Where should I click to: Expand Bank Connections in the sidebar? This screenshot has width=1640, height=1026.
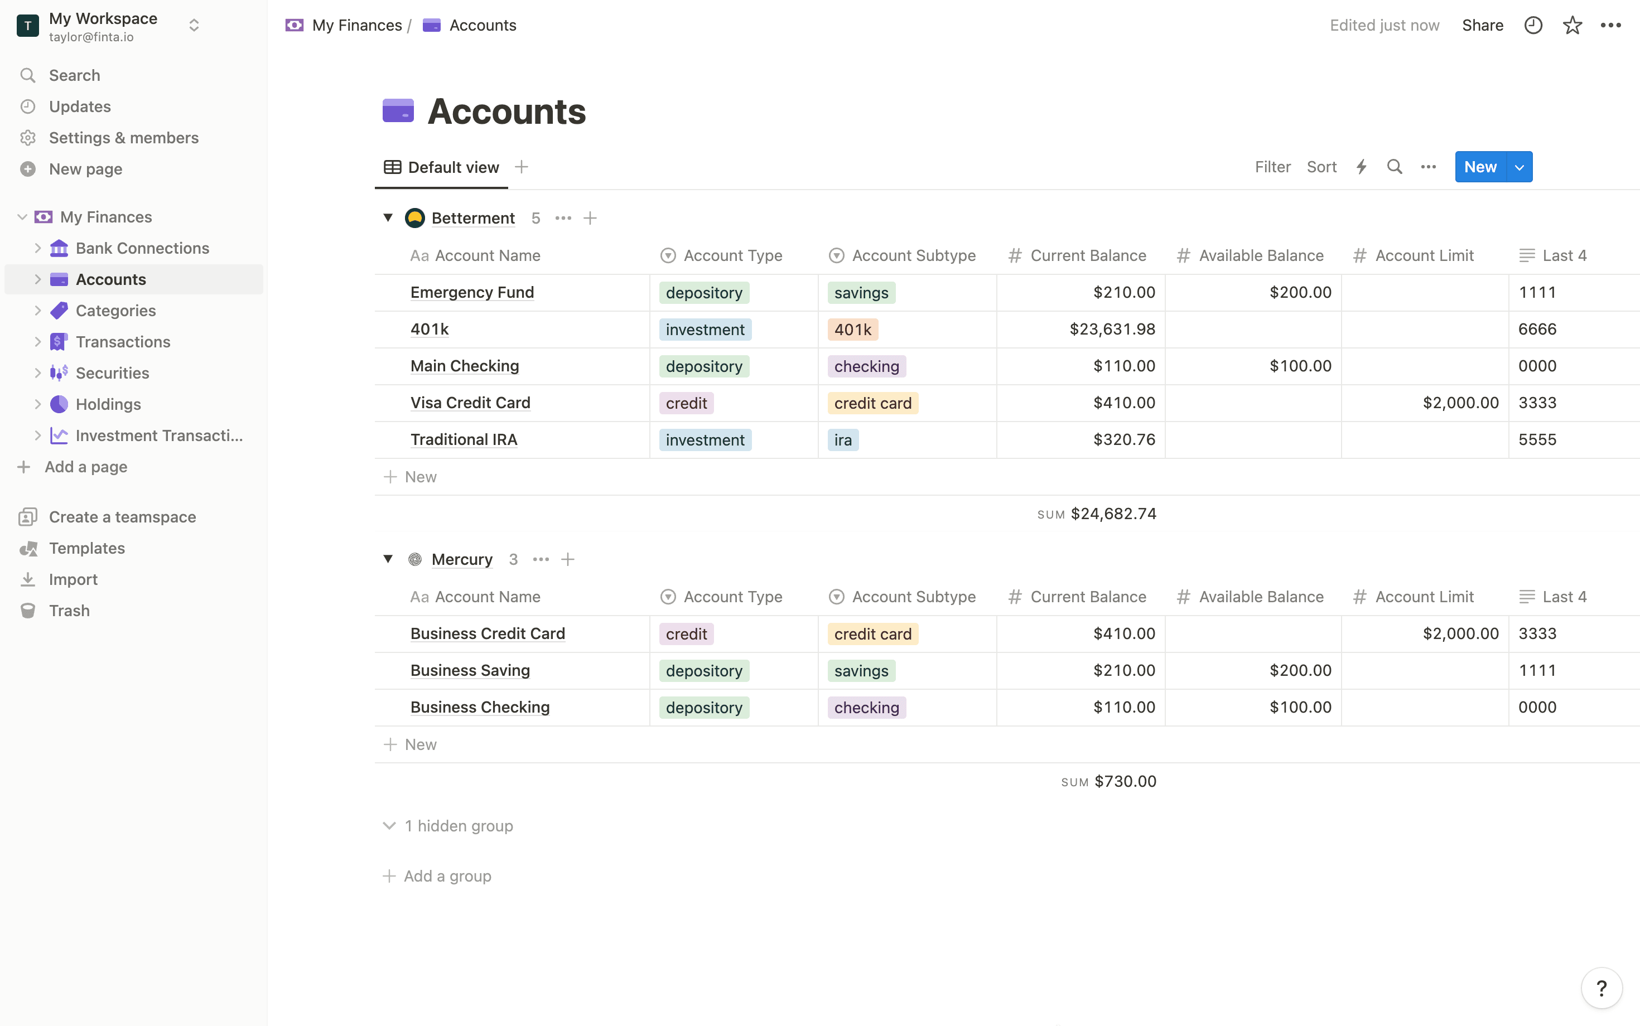tap(37, 248)
